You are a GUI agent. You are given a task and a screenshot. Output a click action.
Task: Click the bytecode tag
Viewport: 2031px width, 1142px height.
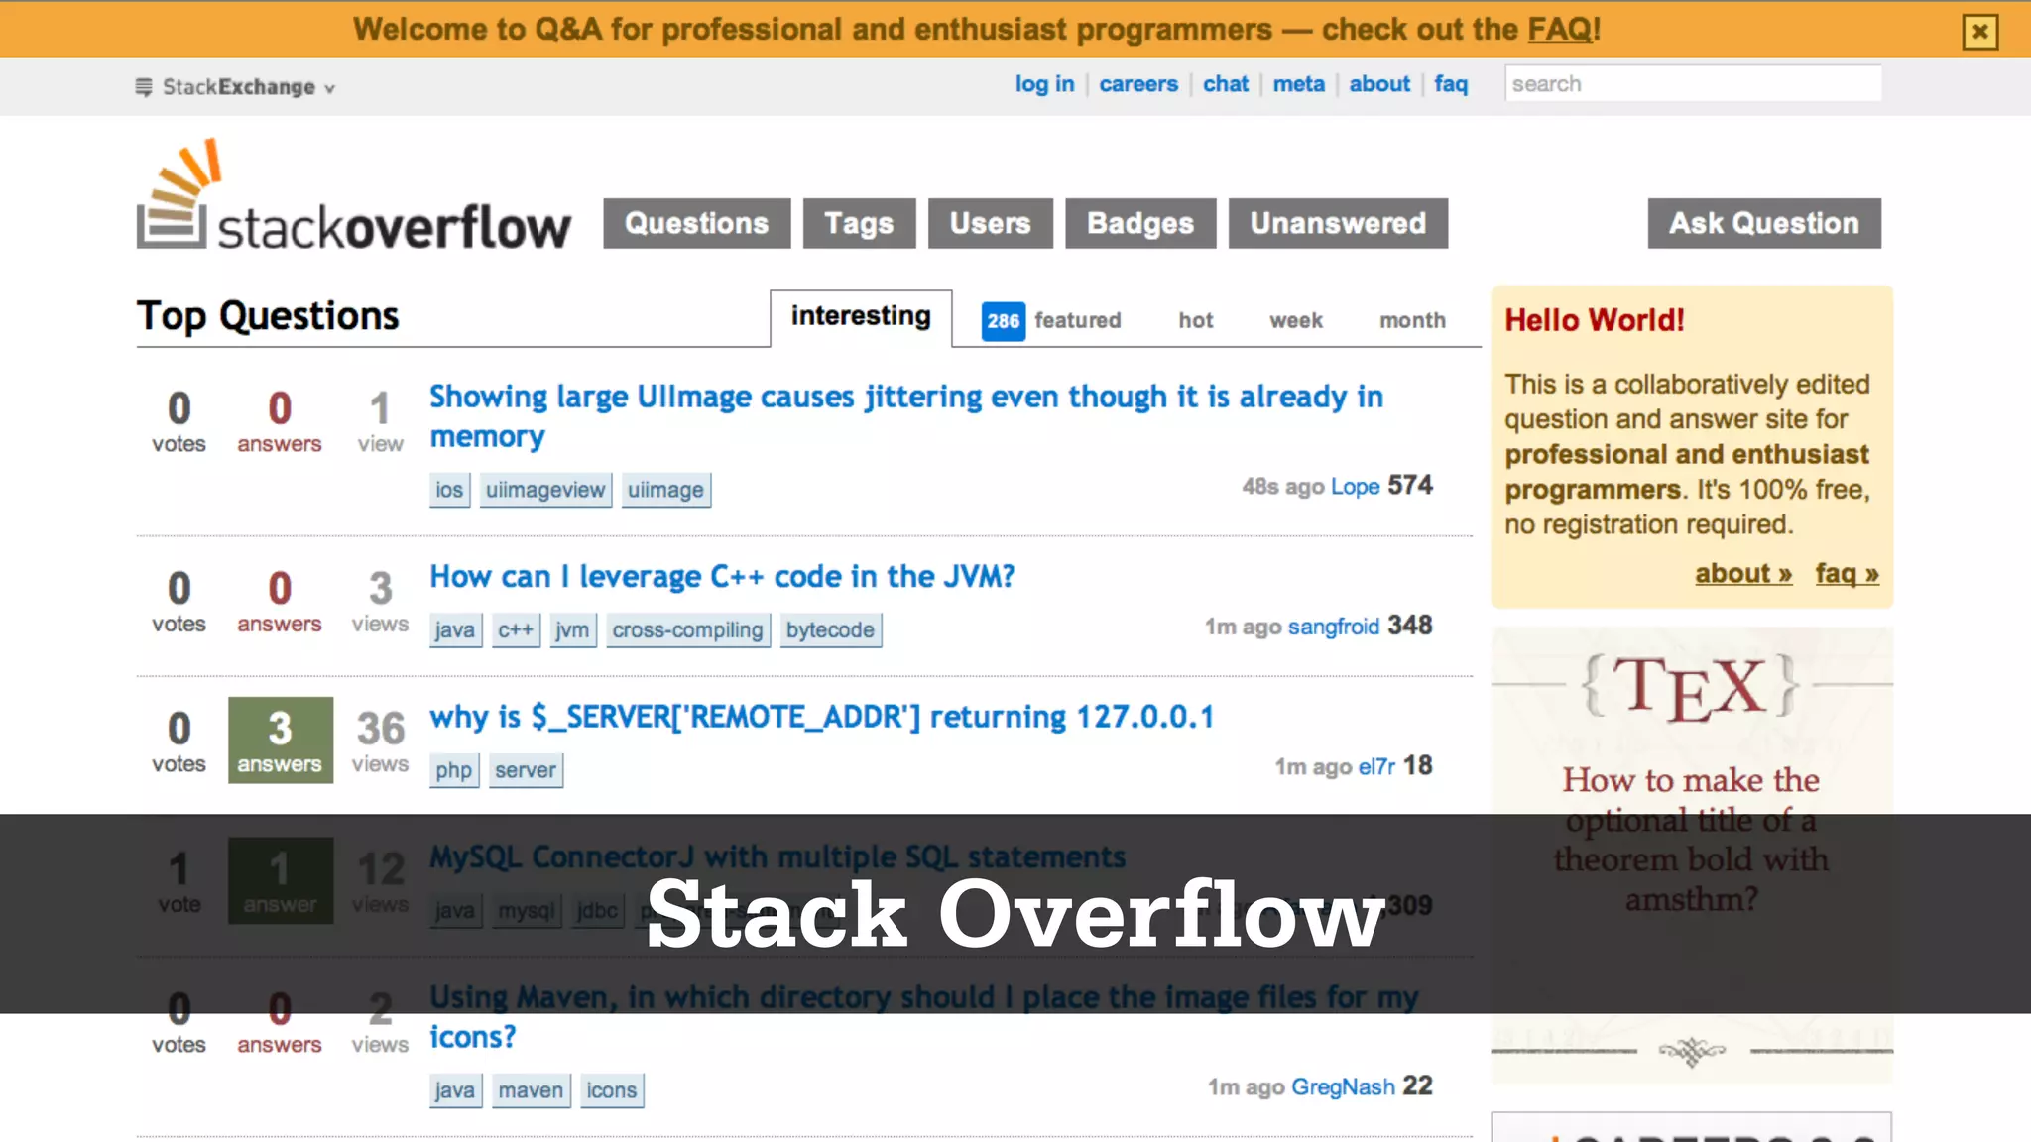831,629
